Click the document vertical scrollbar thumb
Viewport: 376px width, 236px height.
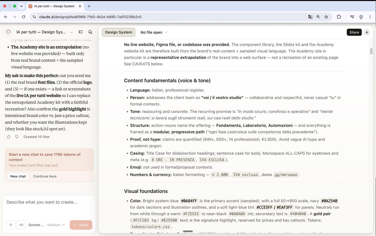click(x=371, y=51)
